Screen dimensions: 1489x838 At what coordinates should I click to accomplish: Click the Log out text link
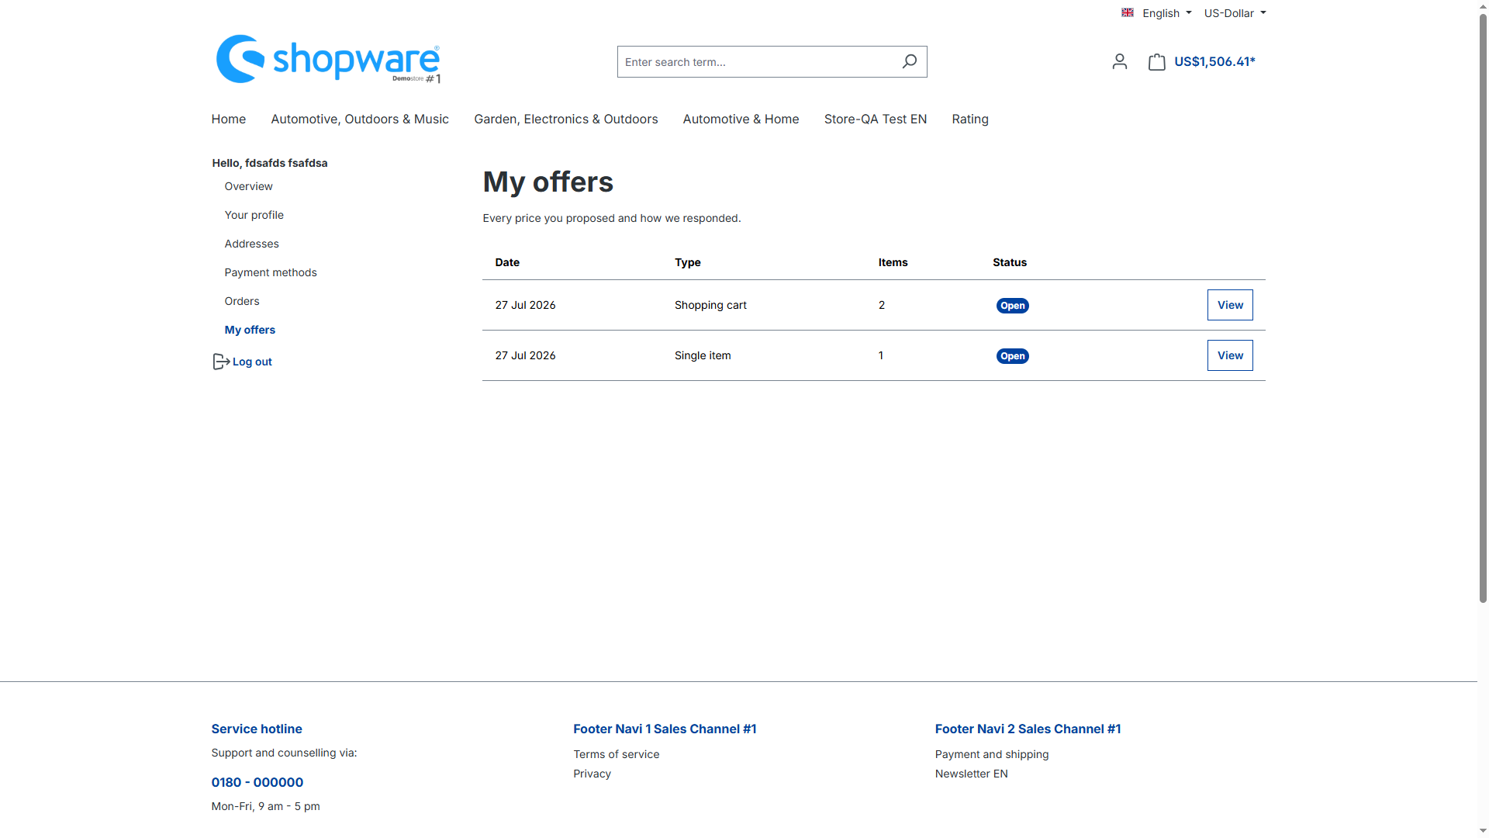(252, 362)
